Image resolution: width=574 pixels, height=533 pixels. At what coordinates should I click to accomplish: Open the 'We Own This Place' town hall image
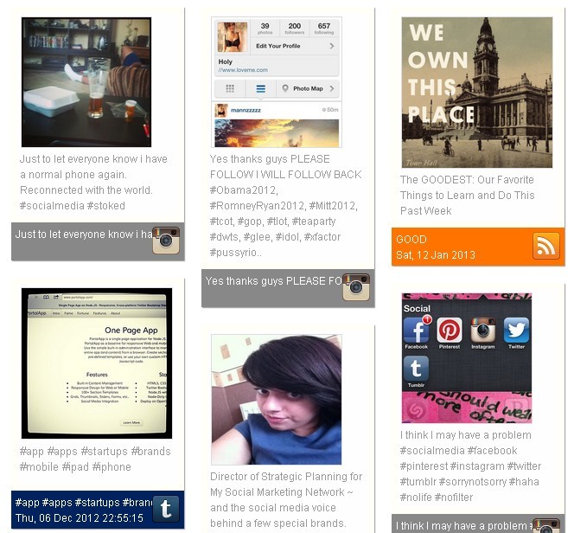pos(477,93)
